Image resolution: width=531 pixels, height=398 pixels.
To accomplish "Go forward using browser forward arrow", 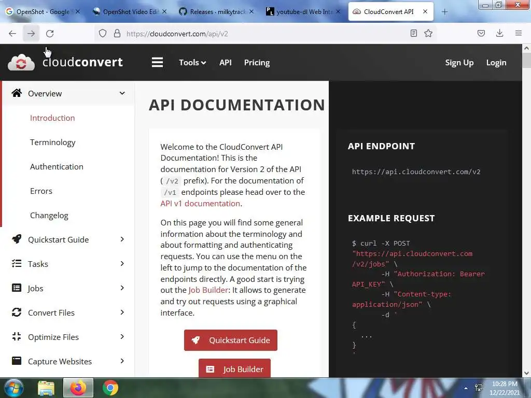I will [x=31, y=34].
